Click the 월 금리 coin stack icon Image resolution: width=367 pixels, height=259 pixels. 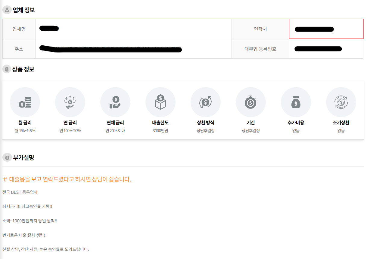(x=25, y=102)
